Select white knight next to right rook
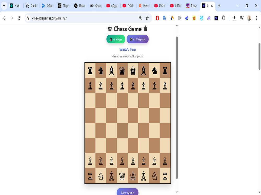The image size is (261, 195). coord(154,176)
